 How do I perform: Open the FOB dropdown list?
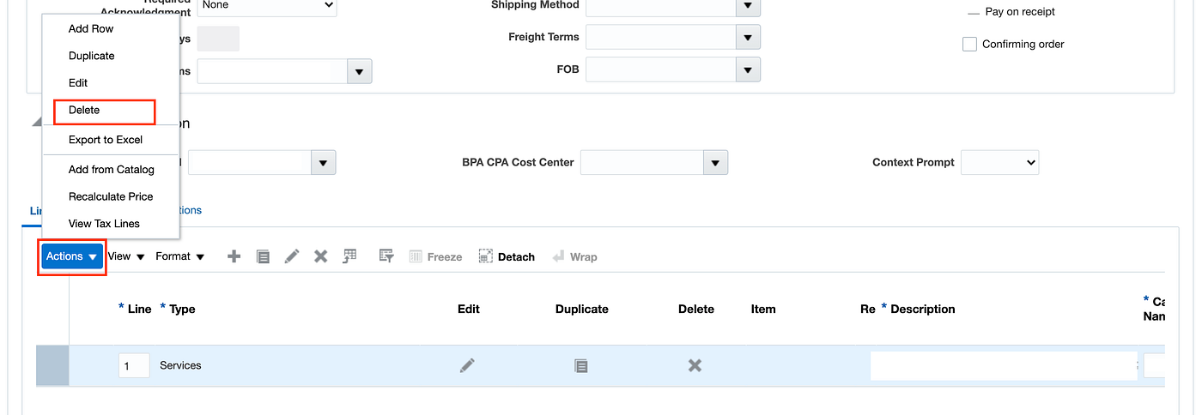click(x=748, y=70)
